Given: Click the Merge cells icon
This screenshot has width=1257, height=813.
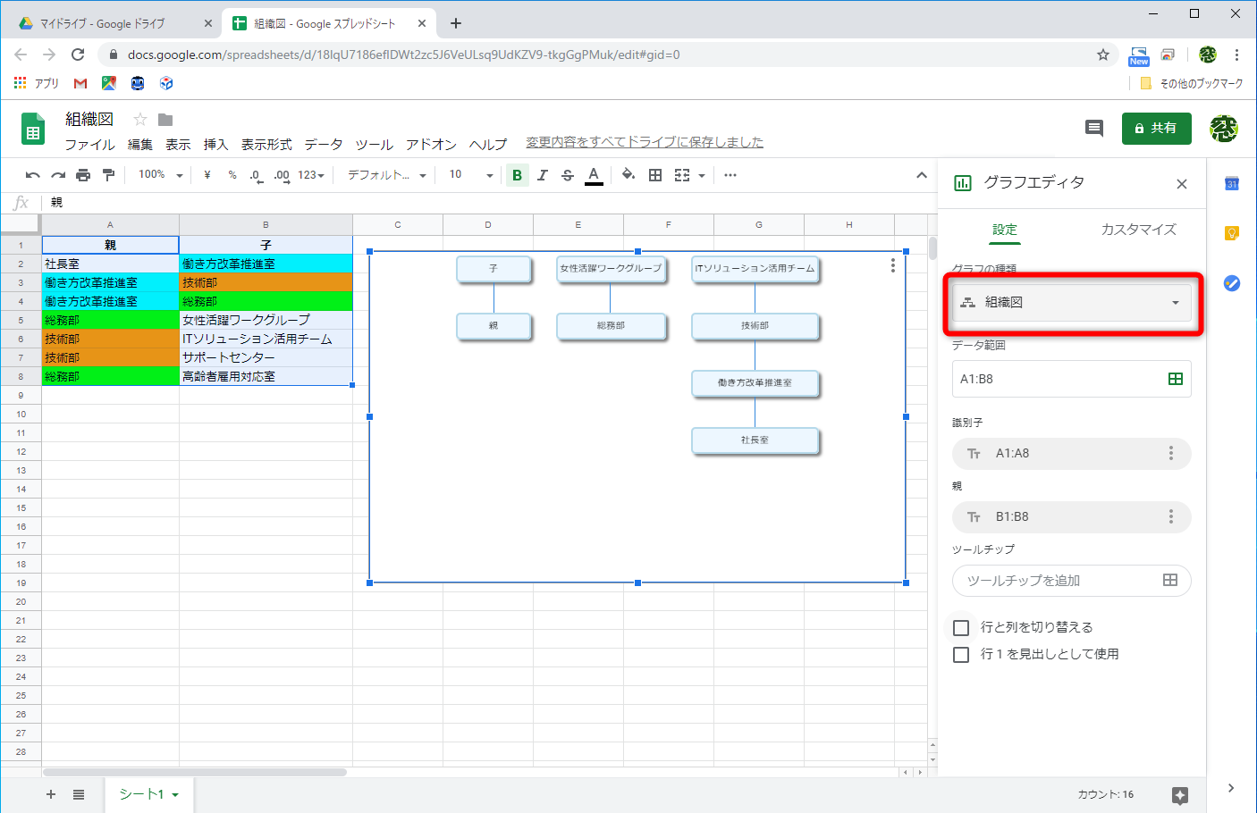Looking at the screenshot, I should click(x=680, y=174).
